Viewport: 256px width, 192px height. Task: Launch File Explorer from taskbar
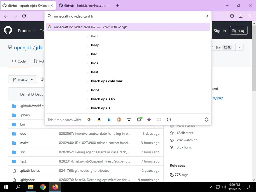pos(30,187)
